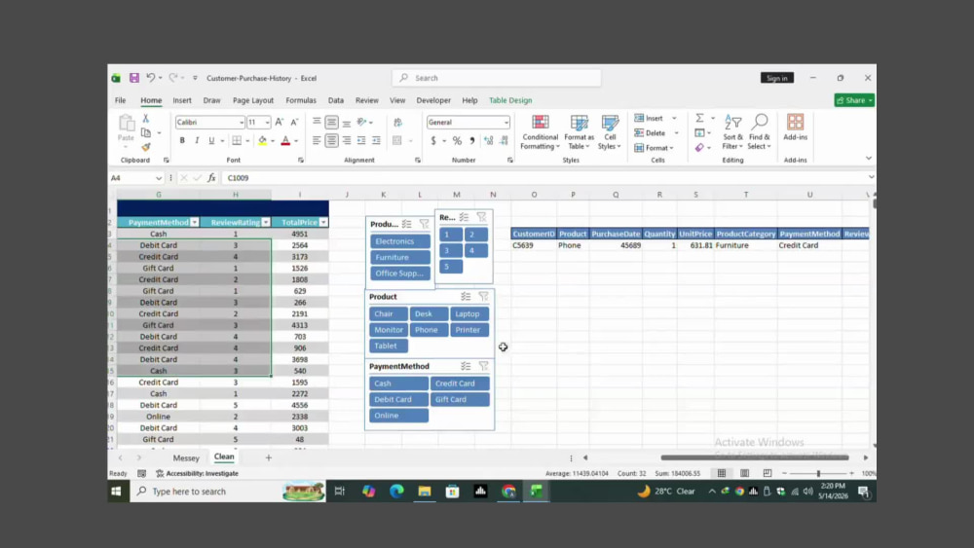The height and width of the screenshot is (548, 974).
Task: Toggle Center horizontal alignment
Action: pos(332,141)
